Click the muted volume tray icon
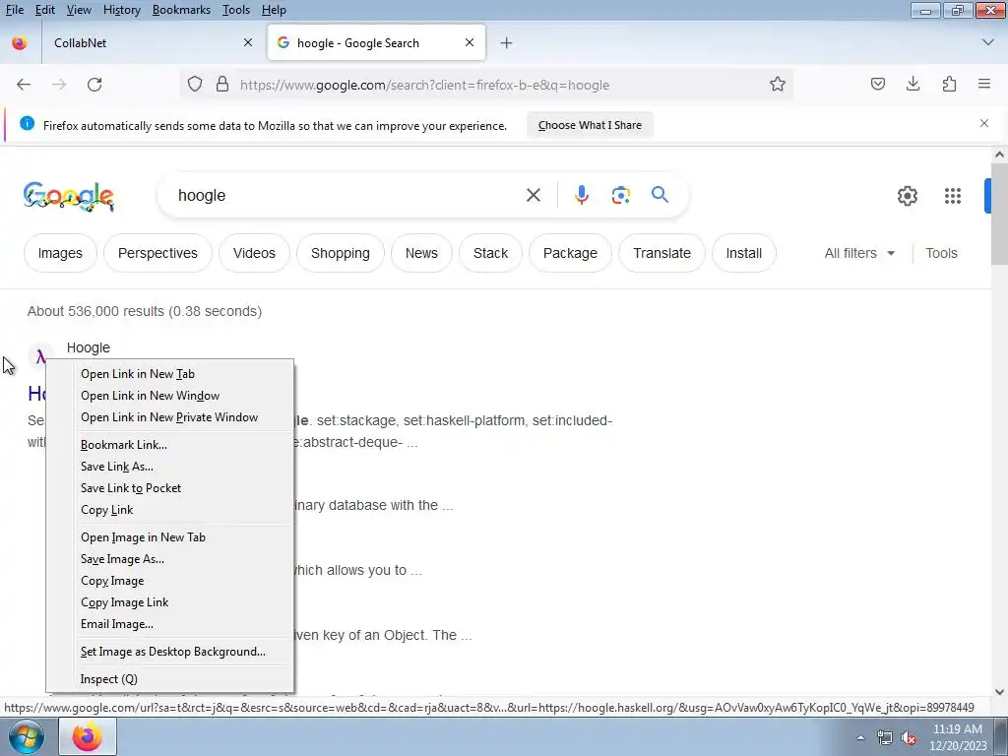The image size is (1008, 756). coord(909,738)
